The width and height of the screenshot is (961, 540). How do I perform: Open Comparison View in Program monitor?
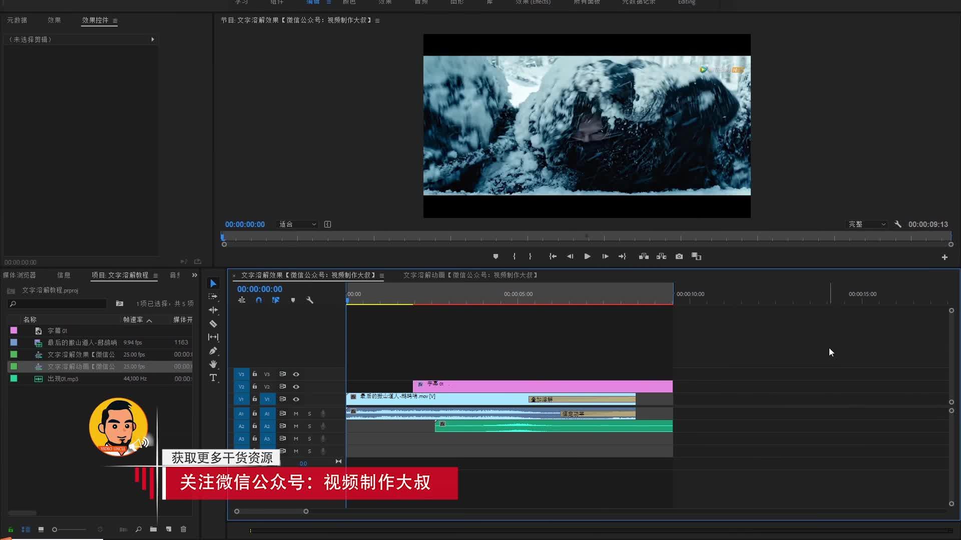(696, 256)
